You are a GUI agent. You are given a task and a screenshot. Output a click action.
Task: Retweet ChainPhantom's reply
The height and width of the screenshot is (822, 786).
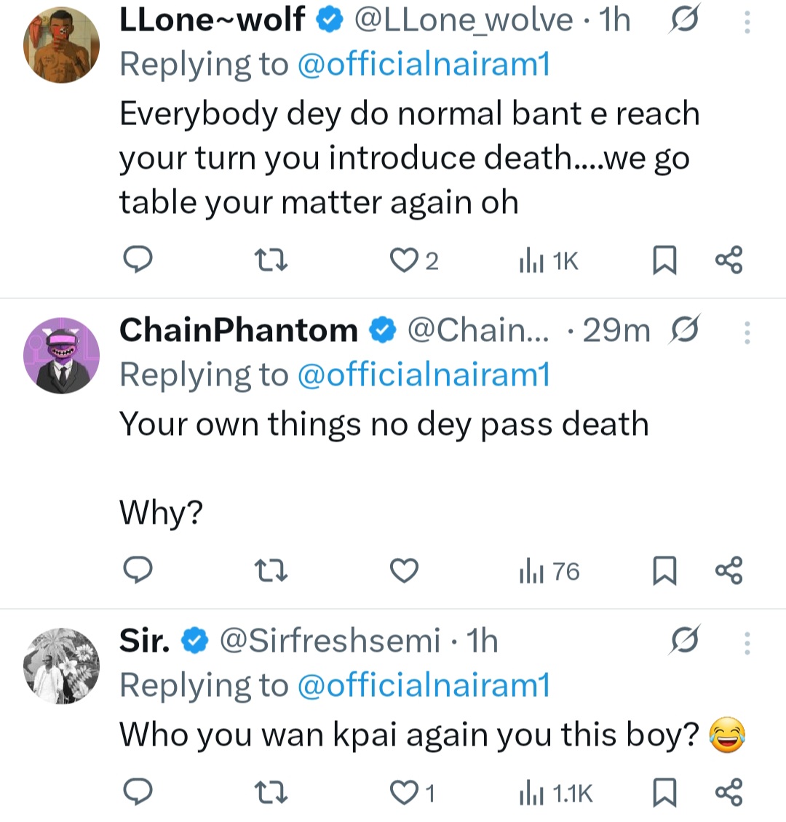272,571
